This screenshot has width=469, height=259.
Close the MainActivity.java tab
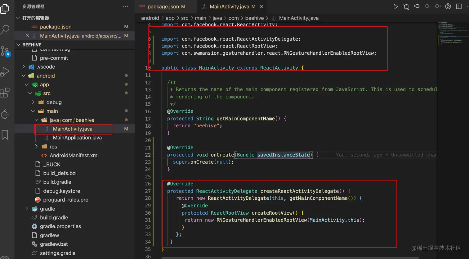[261, 7]
